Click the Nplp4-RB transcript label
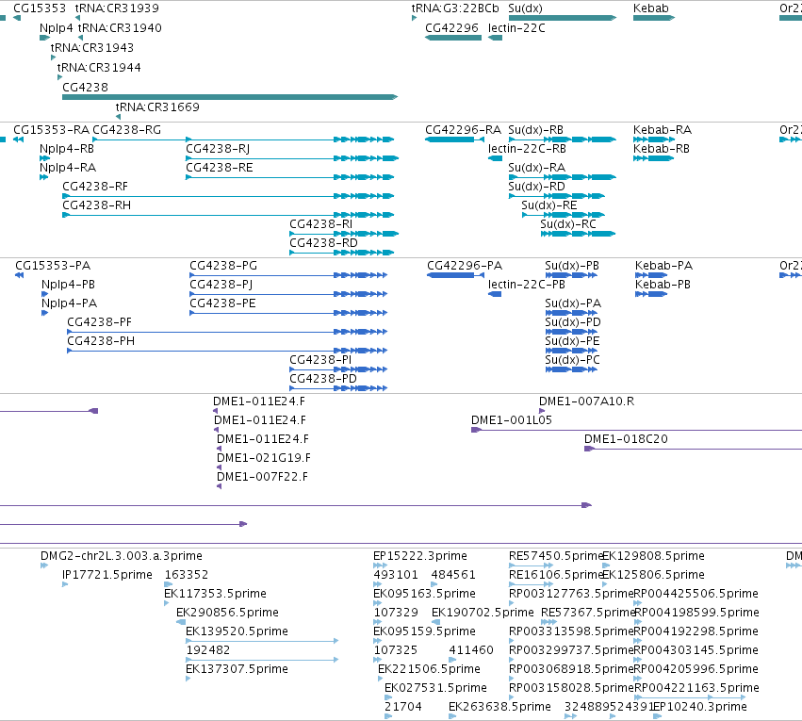This screenshot has height=721, width=802. 67,149
